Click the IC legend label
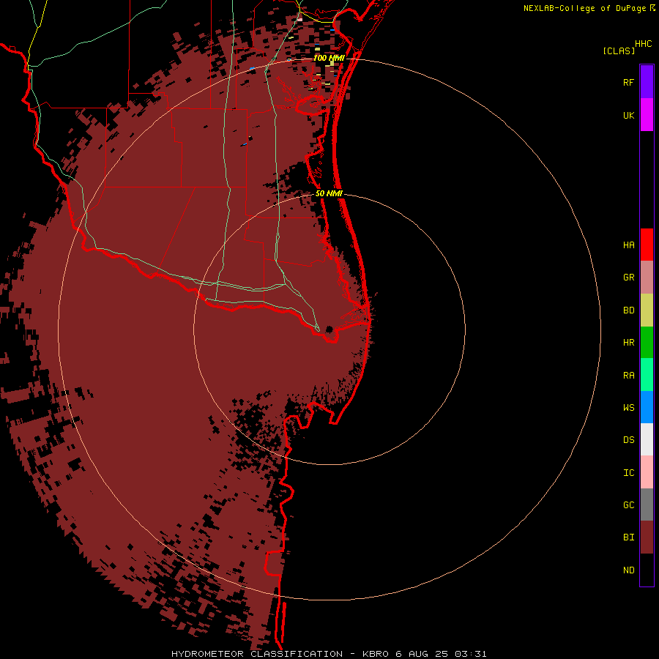The width and height of the screenshot is (659, 659). pyautogui.click(x=629, y=473)
